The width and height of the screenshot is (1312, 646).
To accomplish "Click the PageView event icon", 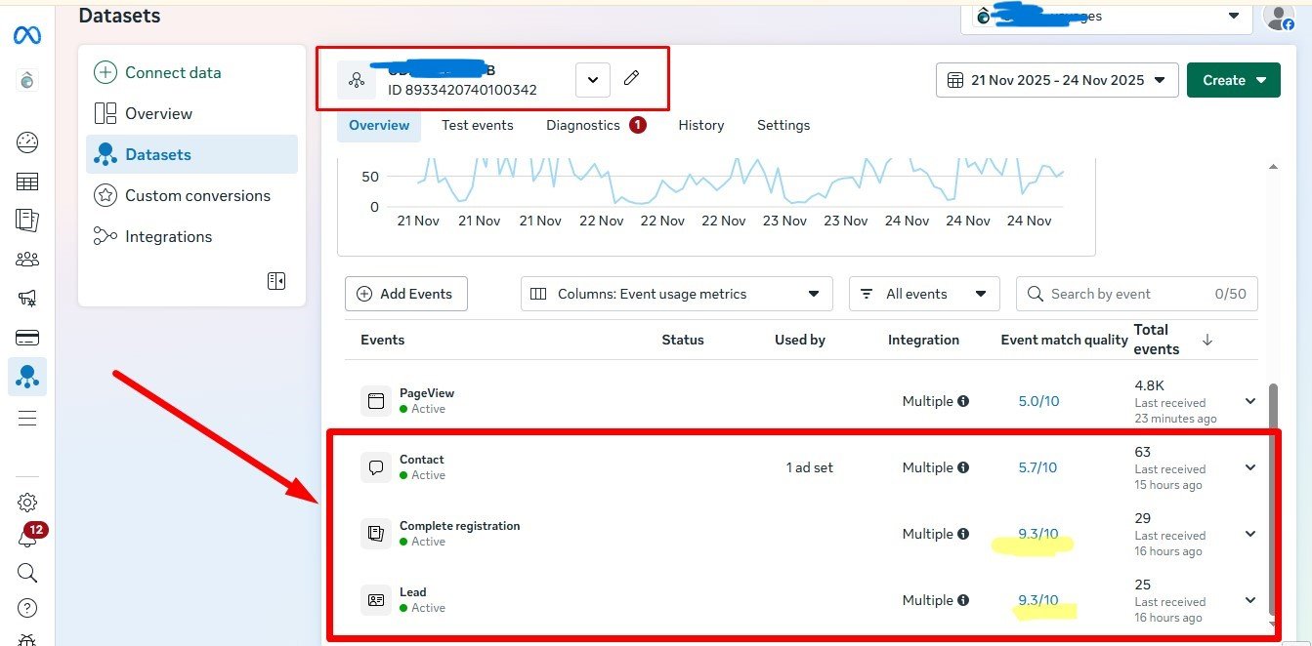I will [376, 401].
